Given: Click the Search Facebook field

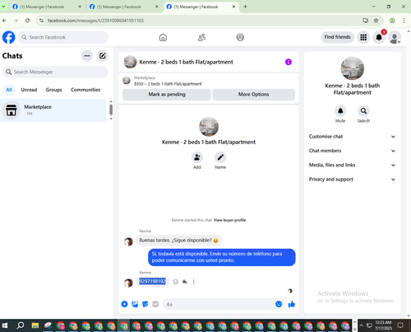Looking at the screenshot, I should (63, 37).
